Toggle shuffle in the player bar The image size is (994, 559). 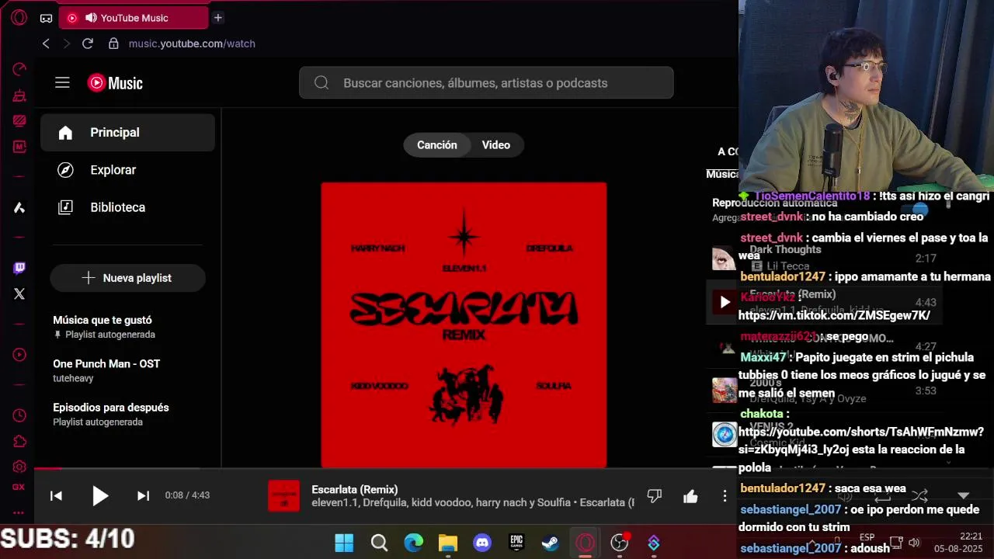tap(919, 495)
